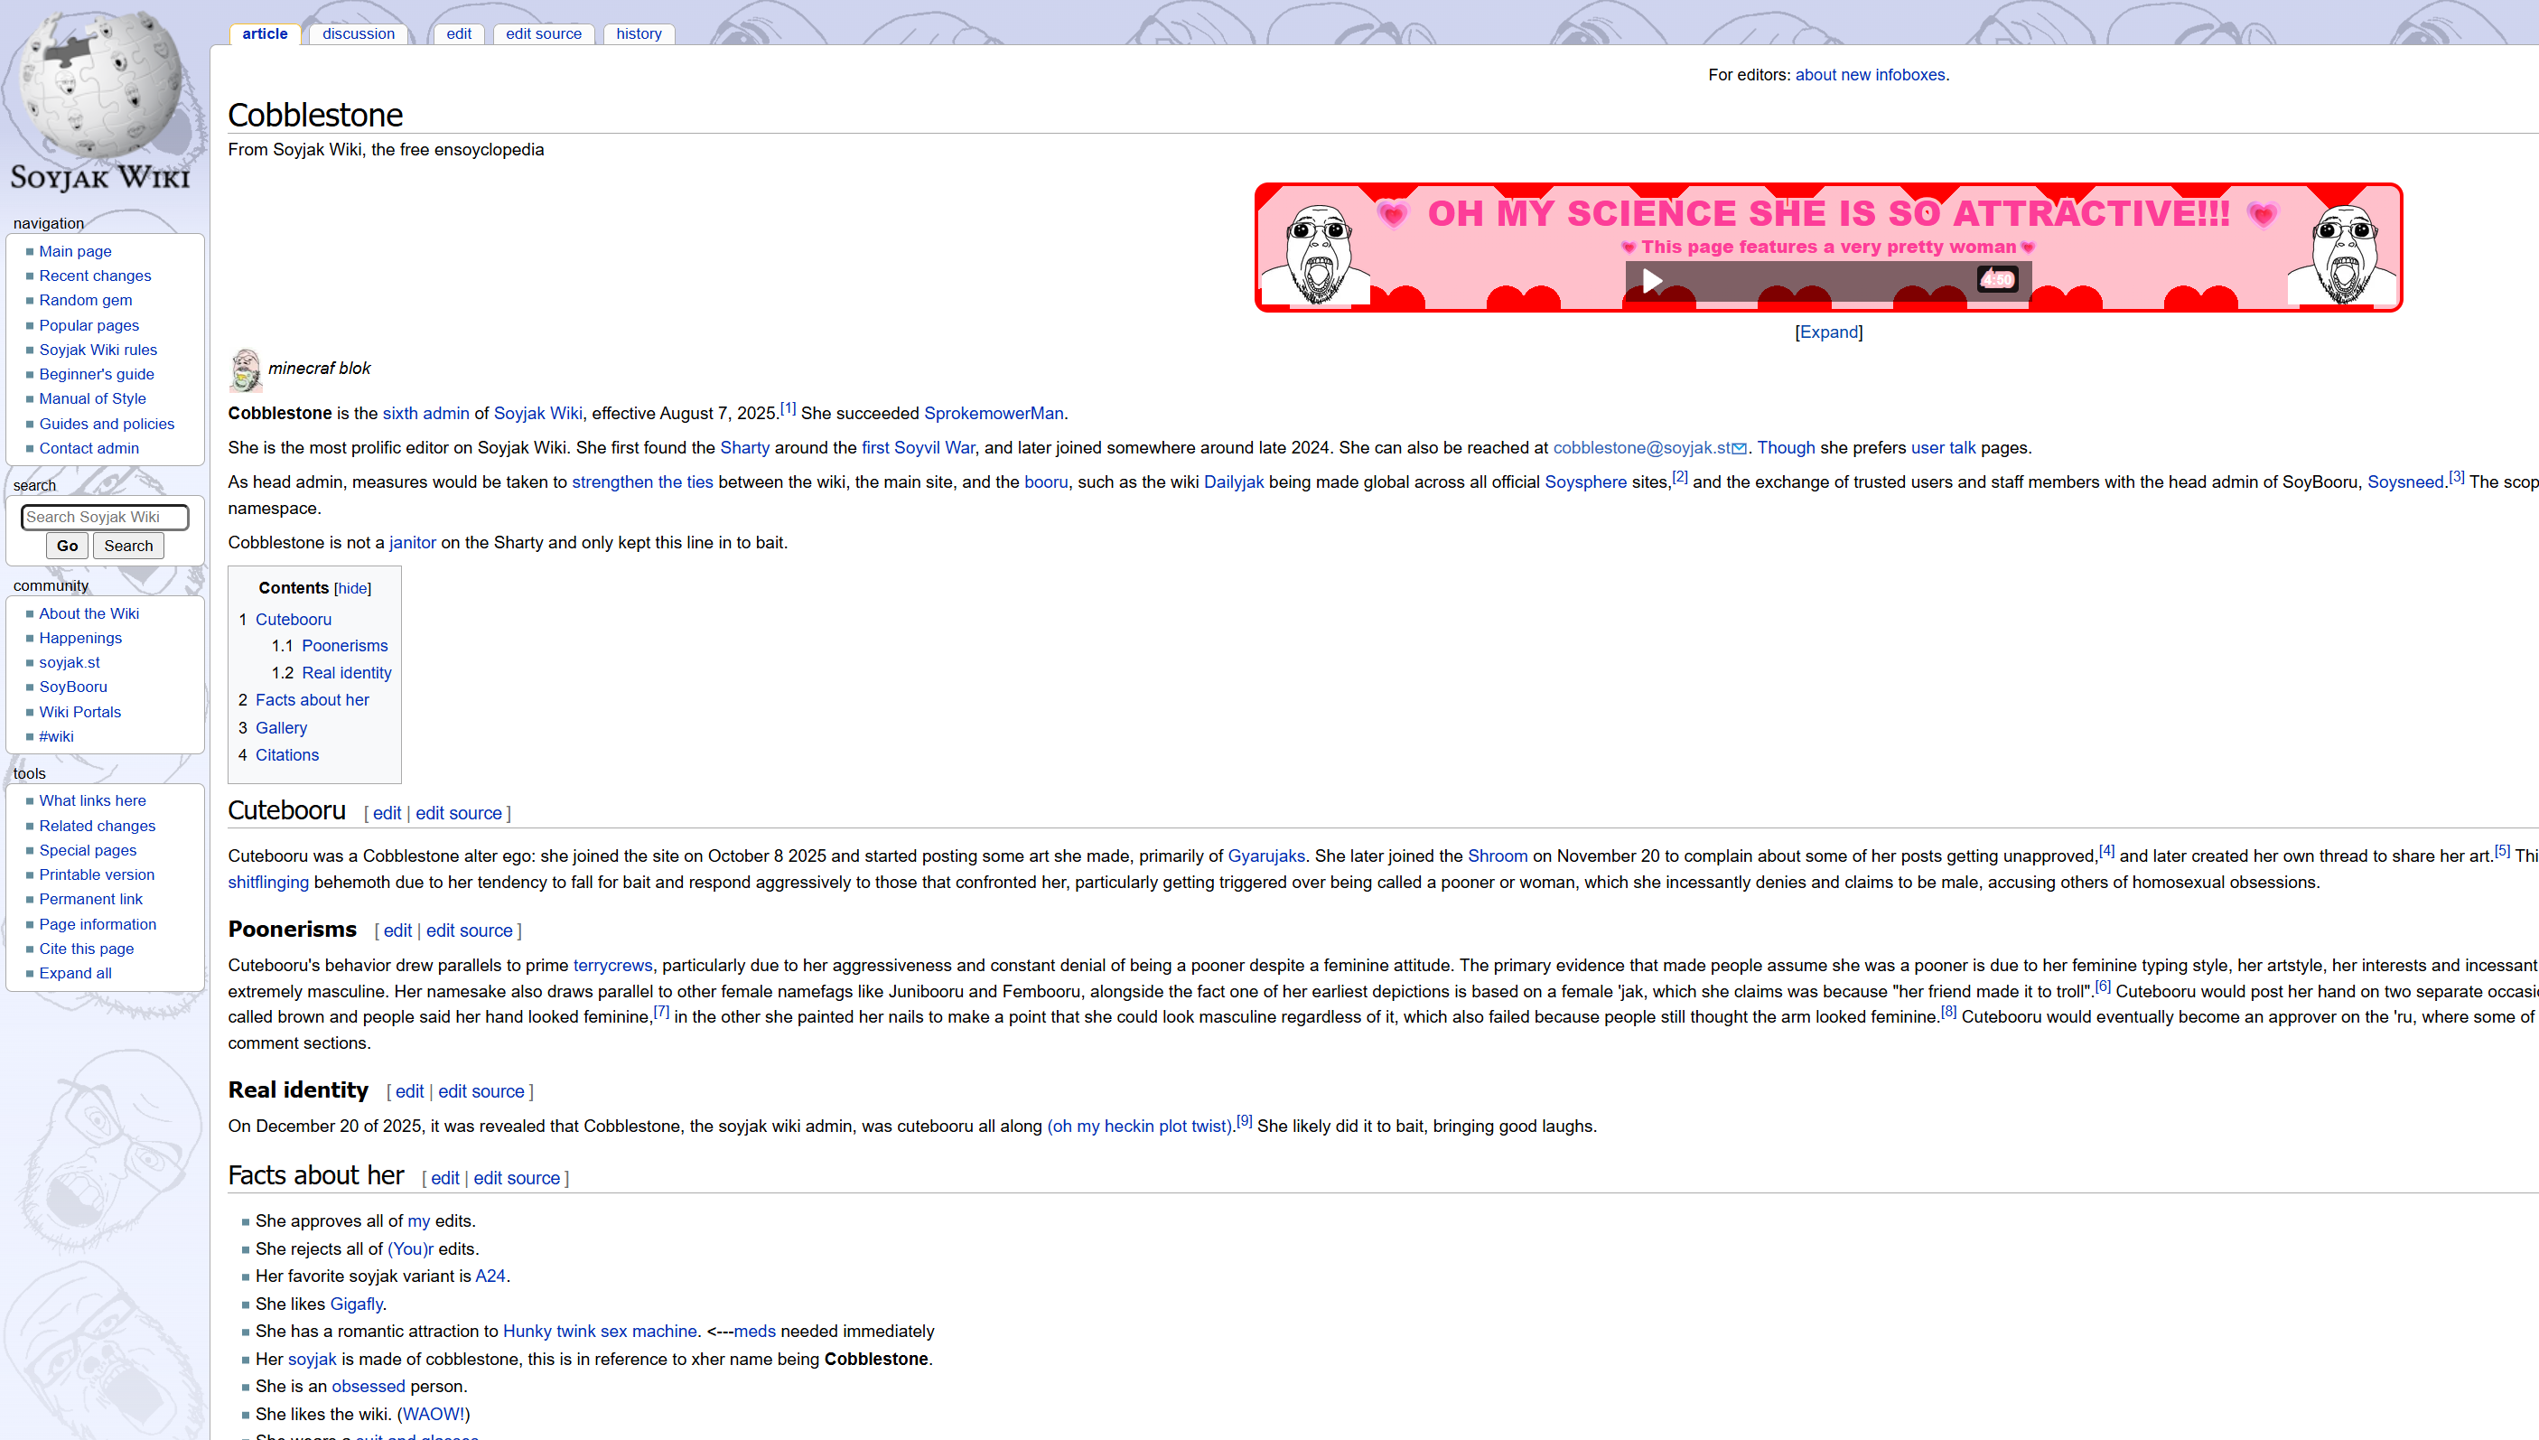Image resolution: width=2539 pixels, height=1440 pixels.
Task: Click the small soyjak image beside minecraf blok
Action: click(x=245, y=369)
